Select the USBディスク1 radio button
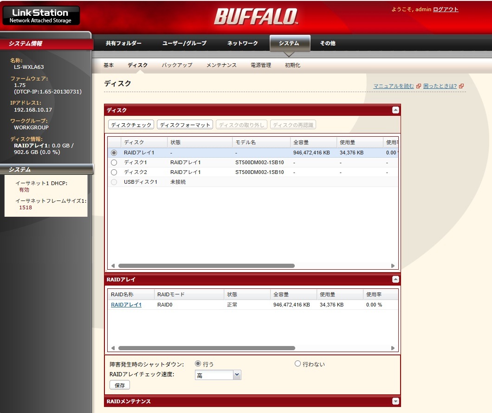 114,182
